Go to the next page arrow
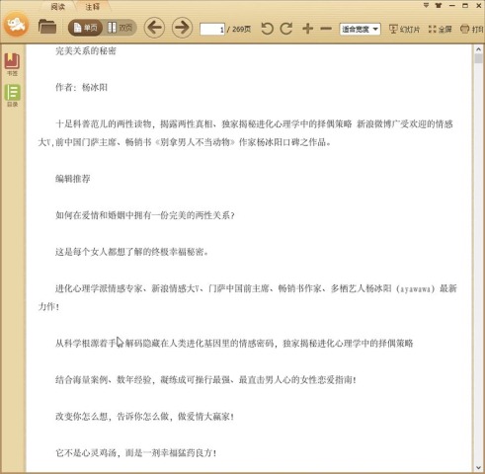 tap(182, 28)
